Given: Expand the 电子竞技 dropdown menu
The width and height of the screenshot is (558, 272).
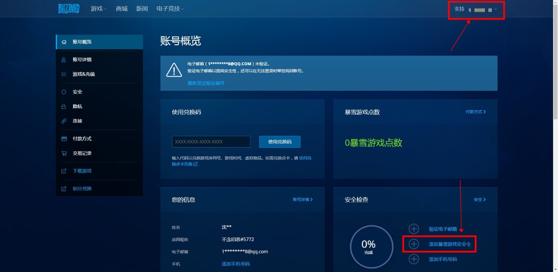Looking at the screenshot, I should pos(170,9).
